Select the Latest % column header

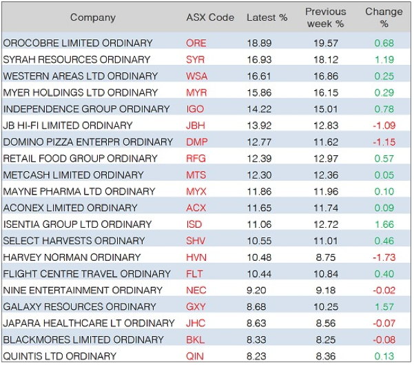click(x=267, y=17)
